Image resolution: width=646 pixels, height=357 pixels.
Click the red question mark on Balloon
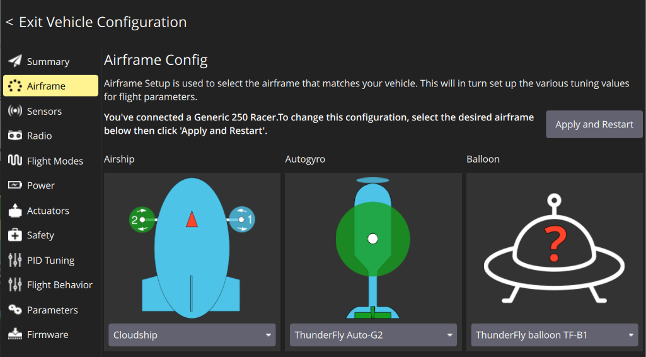(555, 244)
